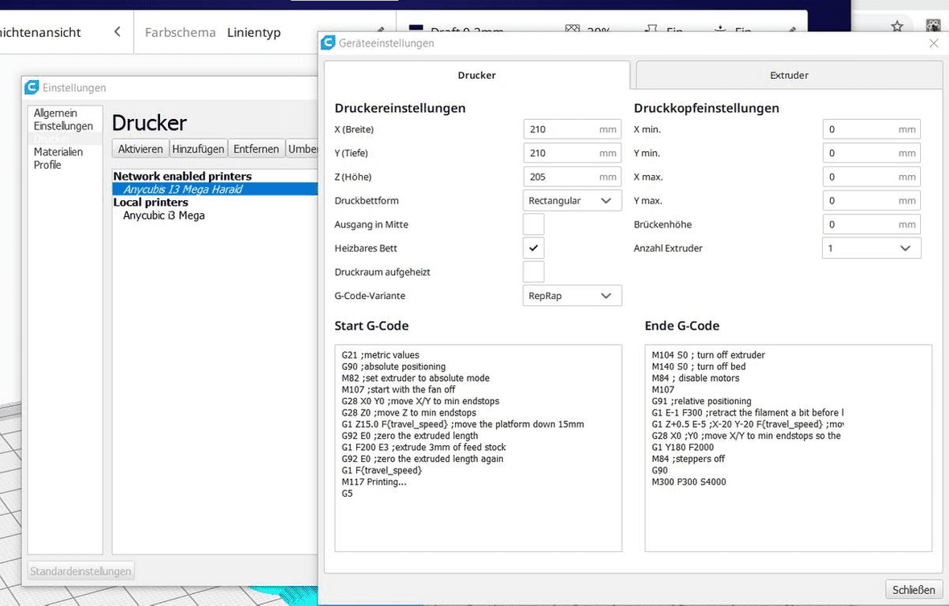
Task: Expand the G-Code-Variante dropdown
Action: tap(572, 296)
